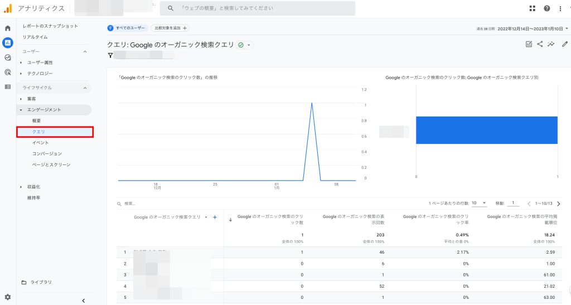Open ライブラリ link
Image resolution: width=571 pixels, height=305 pixels.
(x=41, y=282)
